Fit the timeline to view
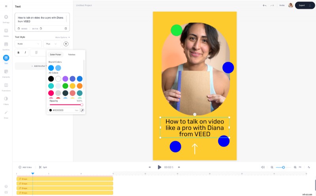This screenshot has width=316, height=196. pyautogui.click(x=300, y=167)
